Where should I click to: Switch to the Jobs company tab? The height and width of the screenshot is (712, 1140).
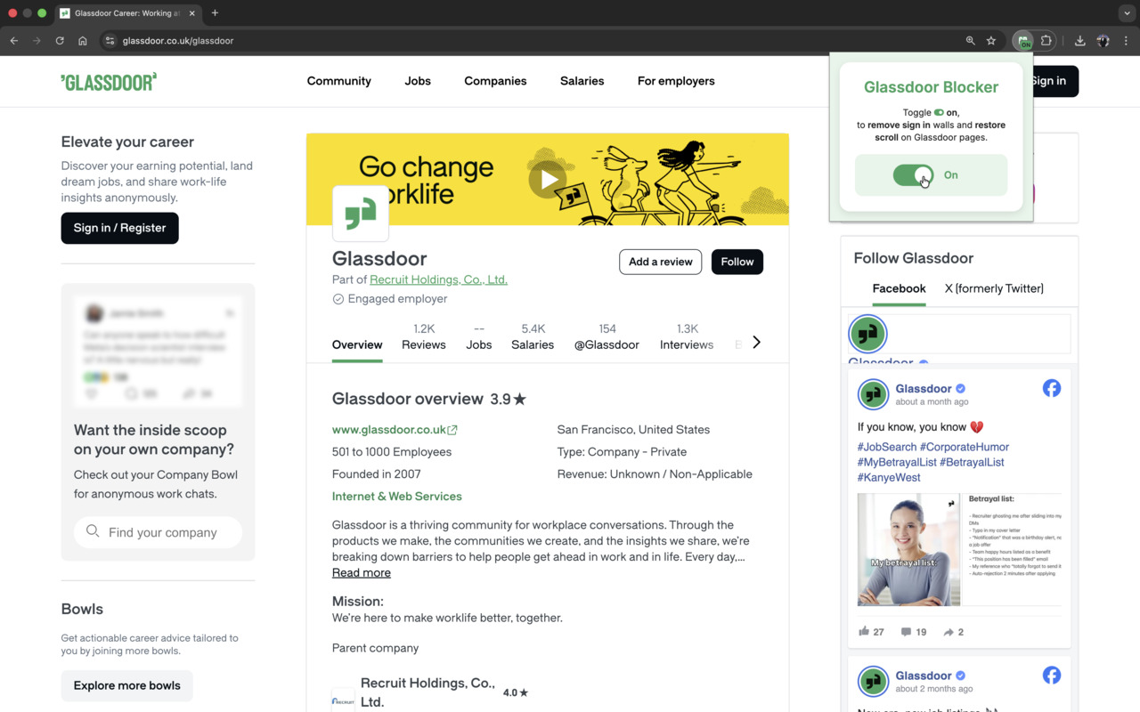tap(479, 336)
